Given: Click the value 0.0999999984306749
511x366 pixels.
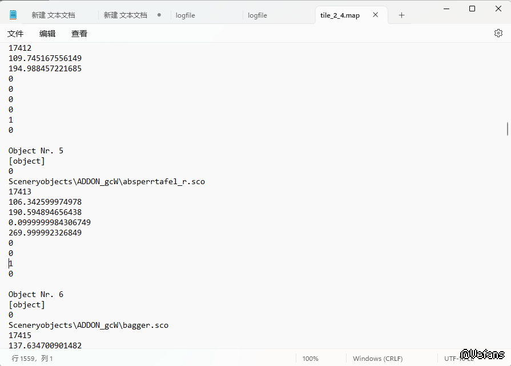Looking at the screenshot, I should click(50, 222).
